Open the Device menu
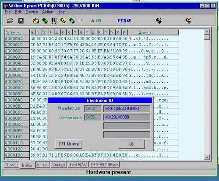The height and width of the screenshot is (181, 219). click(x=32, y=12)
